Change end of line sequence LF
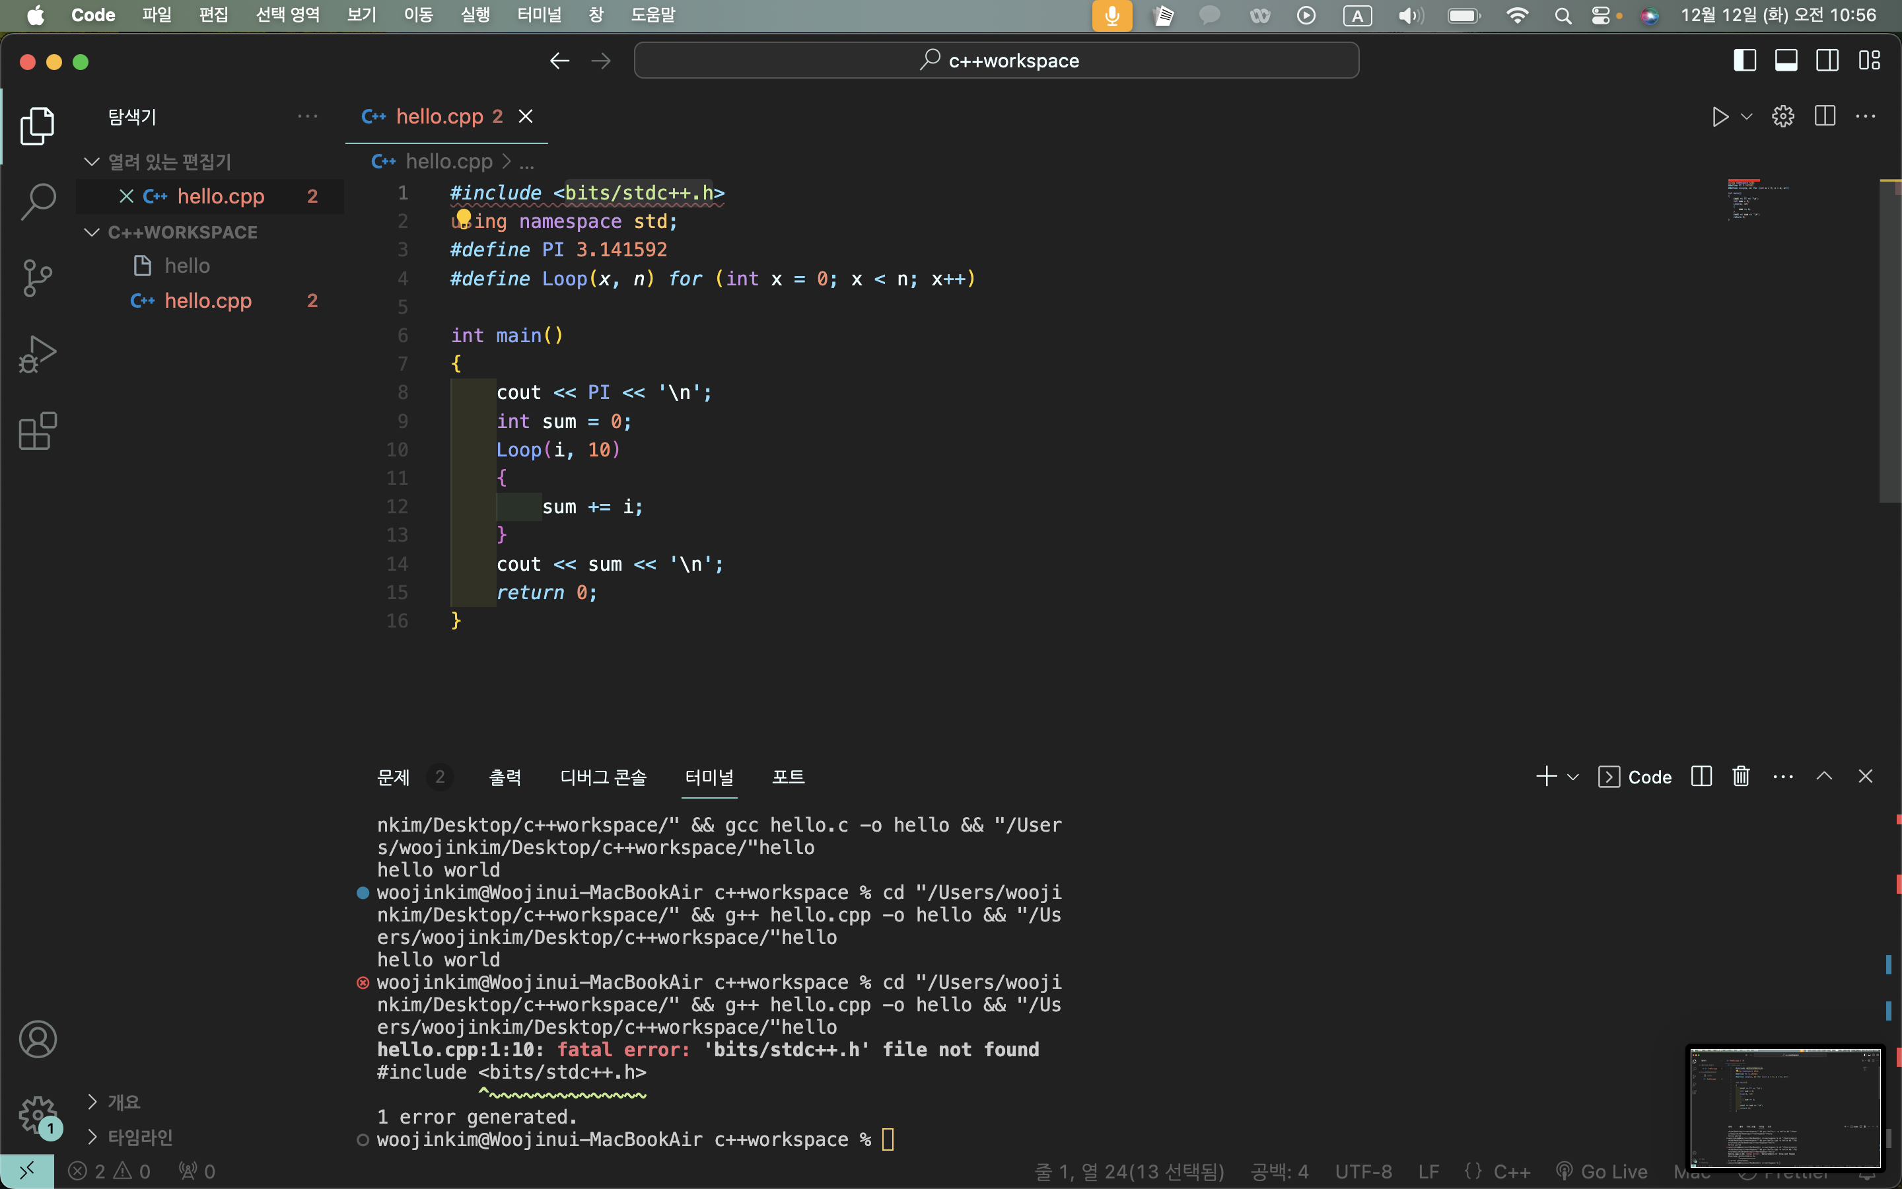The width and height of the screenshot is (1902, 1189). point(1428,1171)
